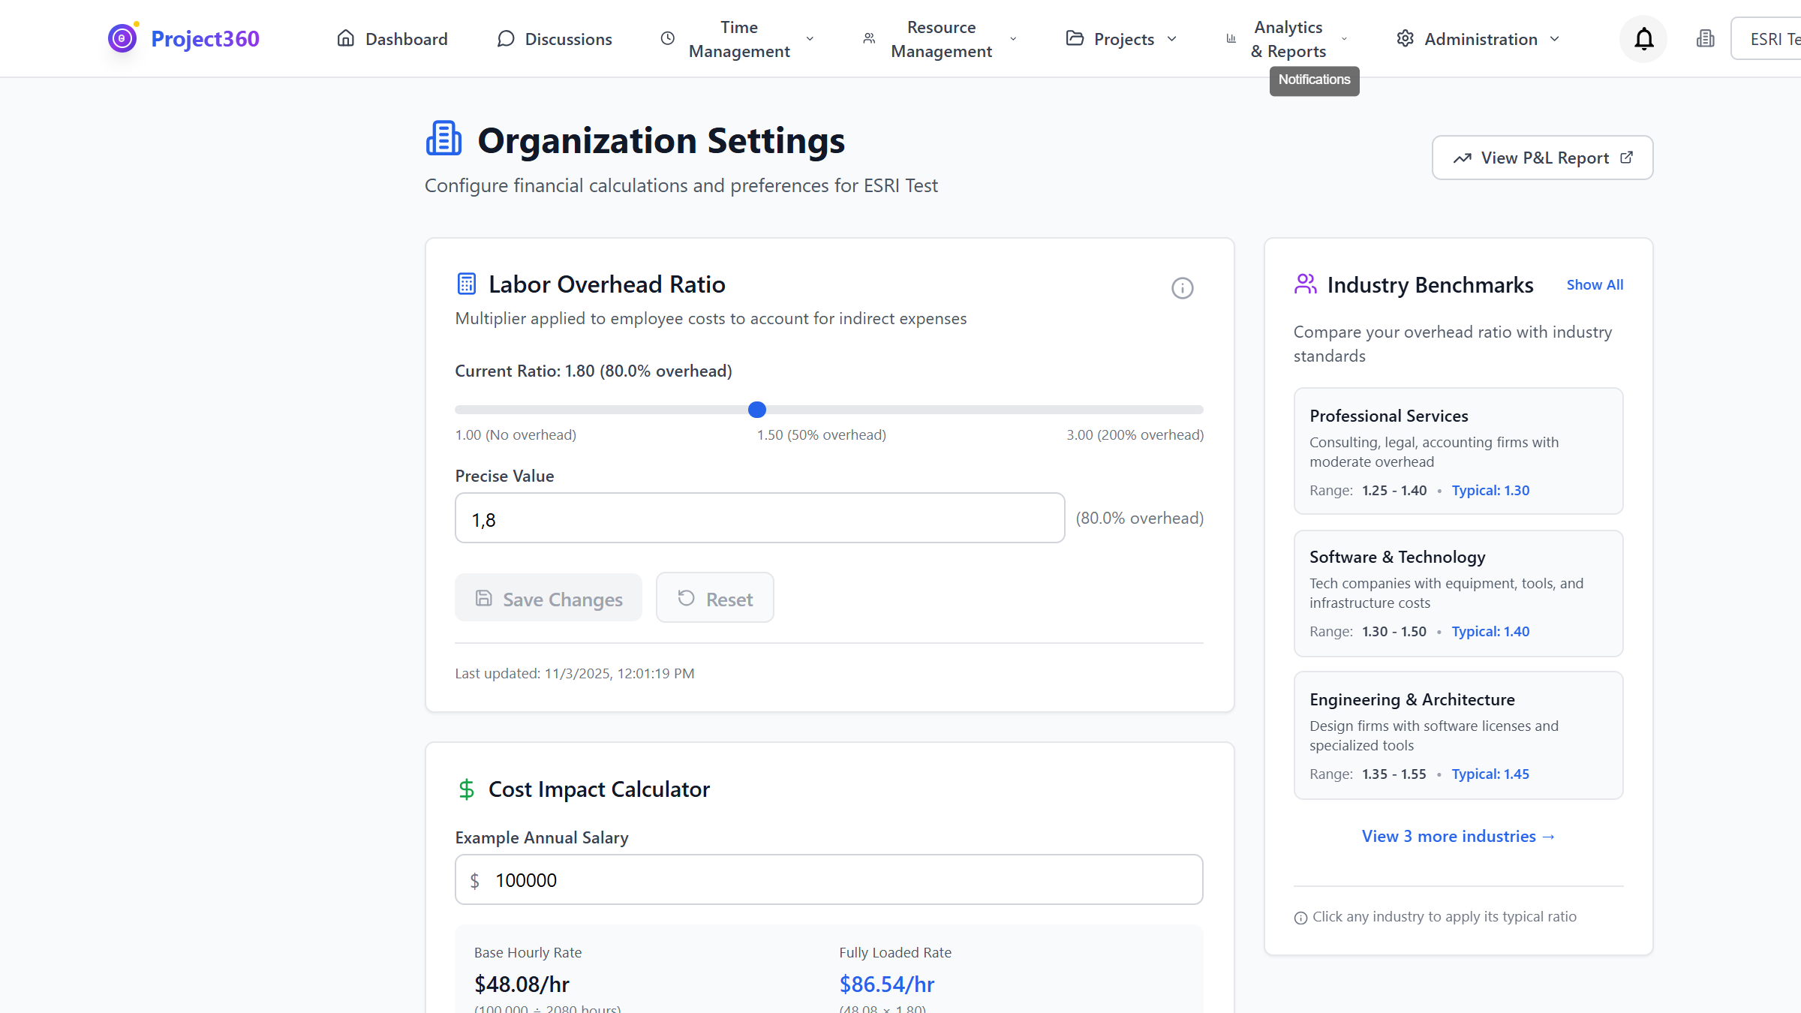The width and height of the screenshot is (1801, 1013).
Task: Click the Show All benchmarks link
Action: point(1595,284)
